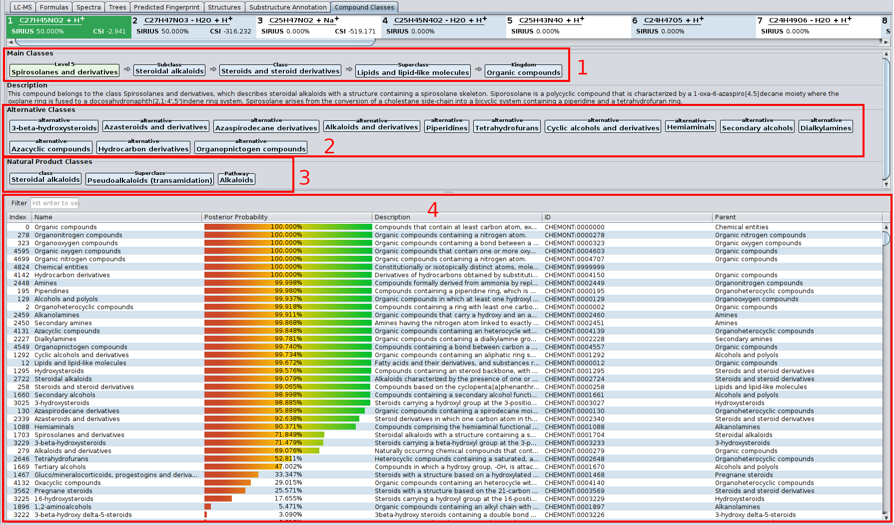Click the Piperidines alternative class box

(x=447, y=127)
